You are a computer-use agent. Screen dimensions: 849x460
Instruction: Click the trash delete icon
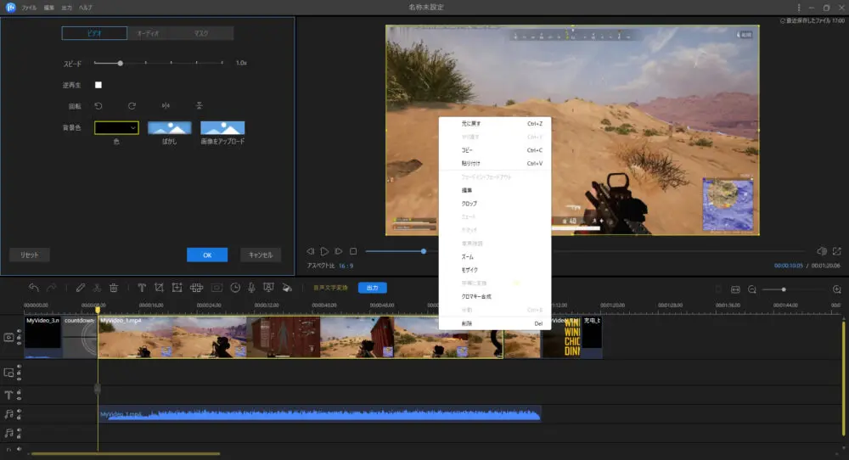tap(114, 288)
